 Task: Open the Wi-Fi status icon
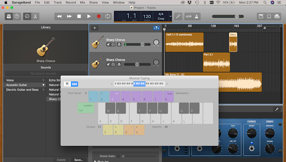click(x=218, y=3)
